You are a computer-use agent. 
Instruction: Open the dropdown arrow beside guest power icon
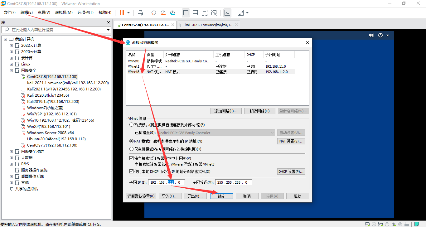point(388,35)
